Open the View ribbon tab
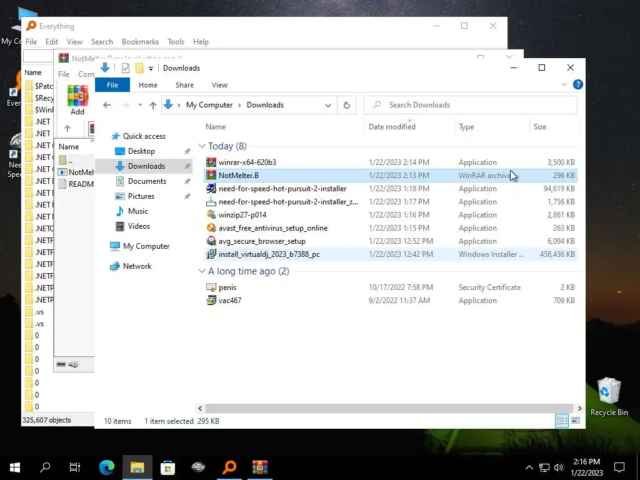The image size is (640, 480). point(219,85)
